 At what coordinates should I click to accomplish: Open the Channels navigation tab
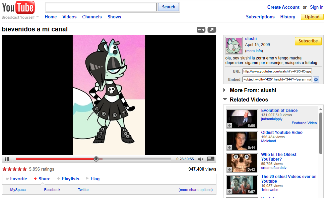click(x=92, y=17)
